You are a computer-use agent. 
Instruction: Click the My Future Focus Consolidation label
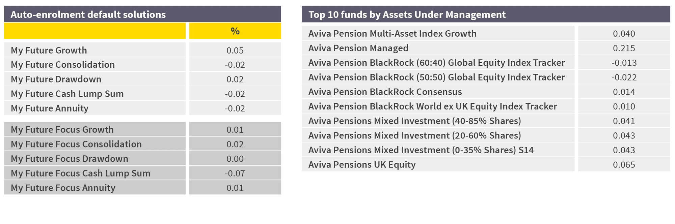(x=76, y=144)
